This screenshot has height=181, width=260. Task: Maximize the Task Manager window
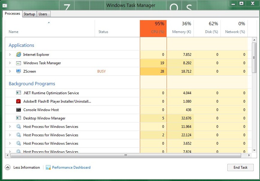pos(241,4)
